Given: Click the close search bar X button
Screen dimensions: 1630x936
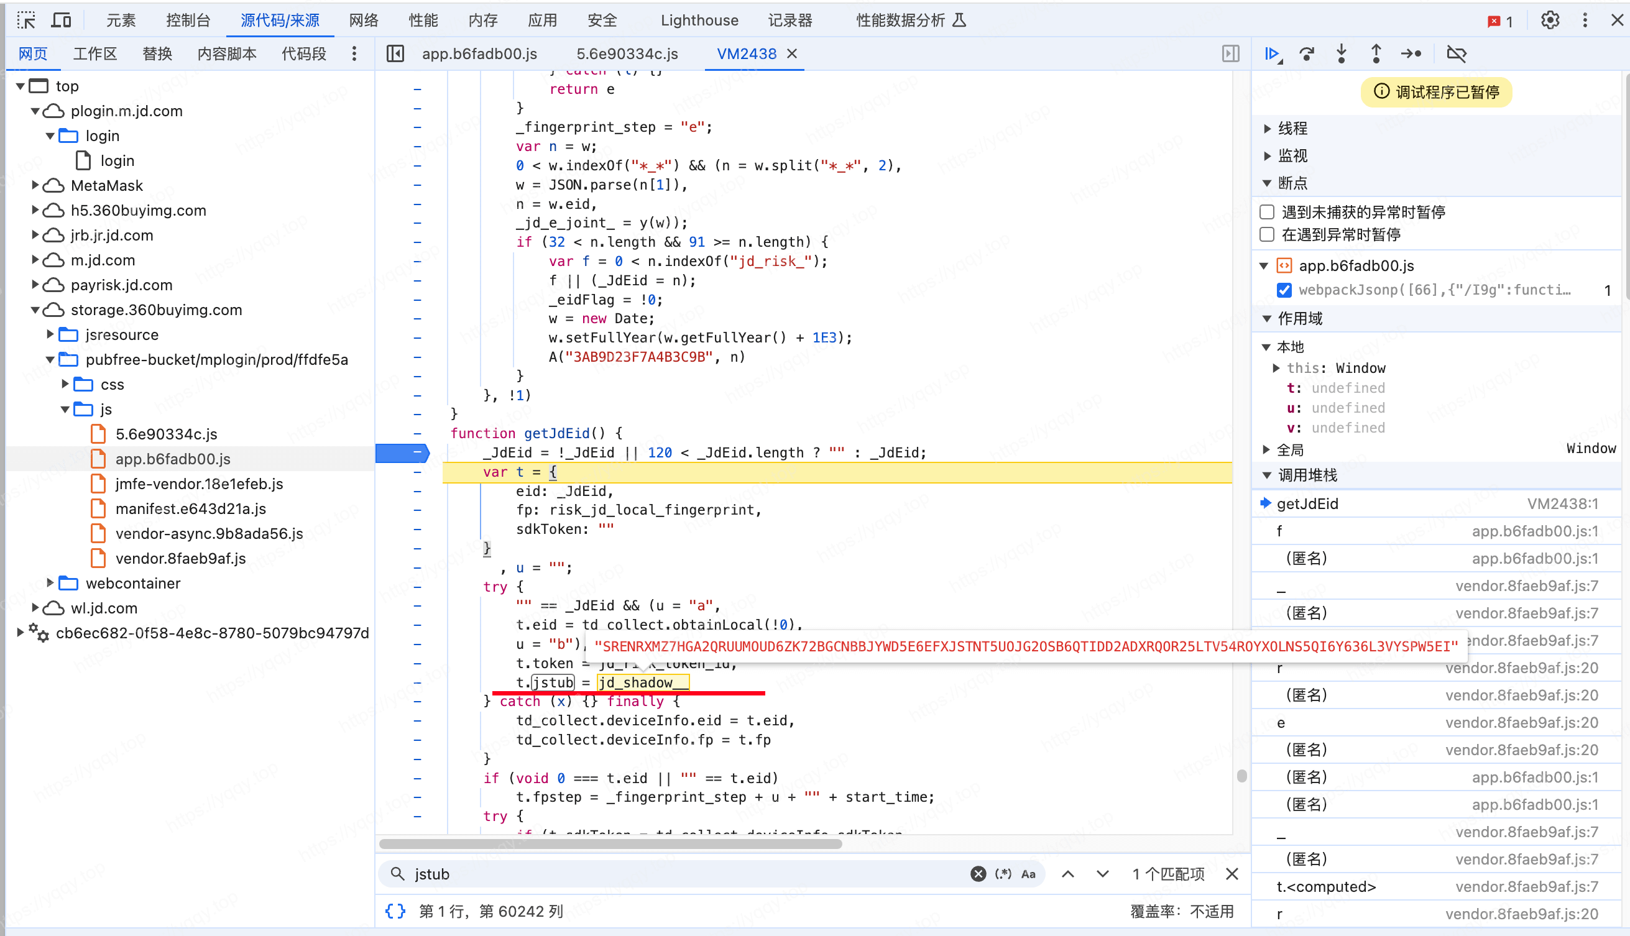Looking at the screenshot, I should click(x=1233, y=874).
